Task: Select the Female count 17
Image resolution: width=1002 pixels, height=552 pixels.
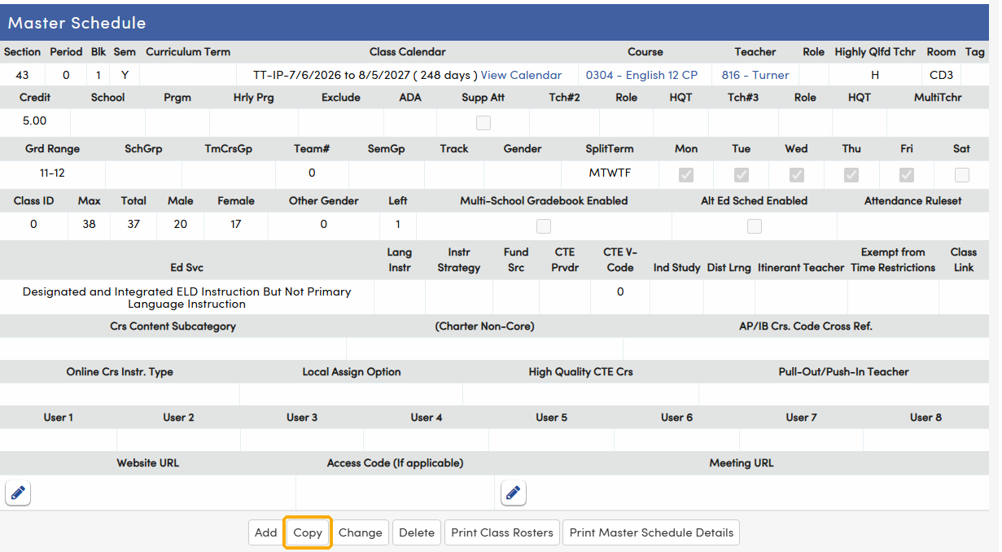Action: click(x=236, y=224)
